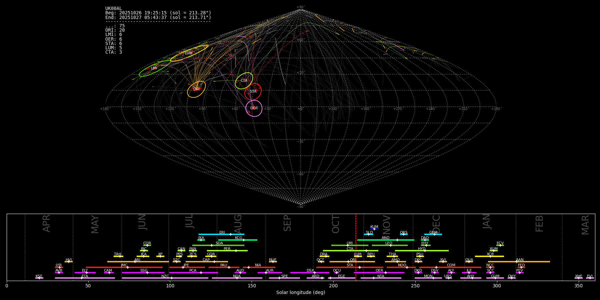Click the UK00AL station ID text
Image resolution: width=600 pixels, height=300 pixels.
coord(114,8)
